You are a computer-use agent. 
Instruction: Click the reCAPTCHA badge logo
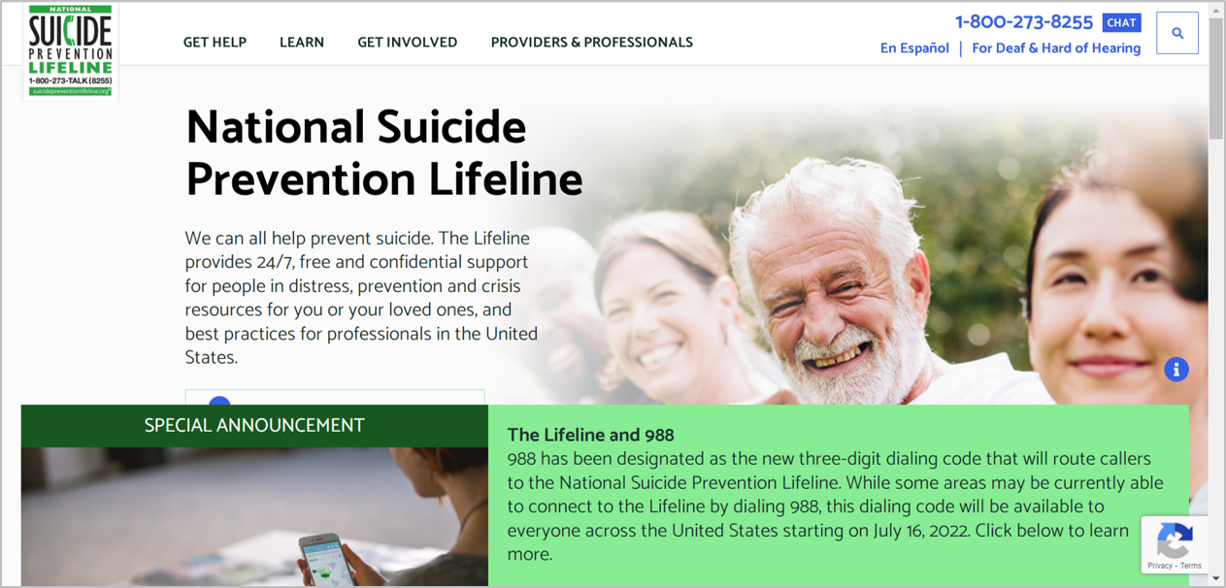click(1175, 539)
